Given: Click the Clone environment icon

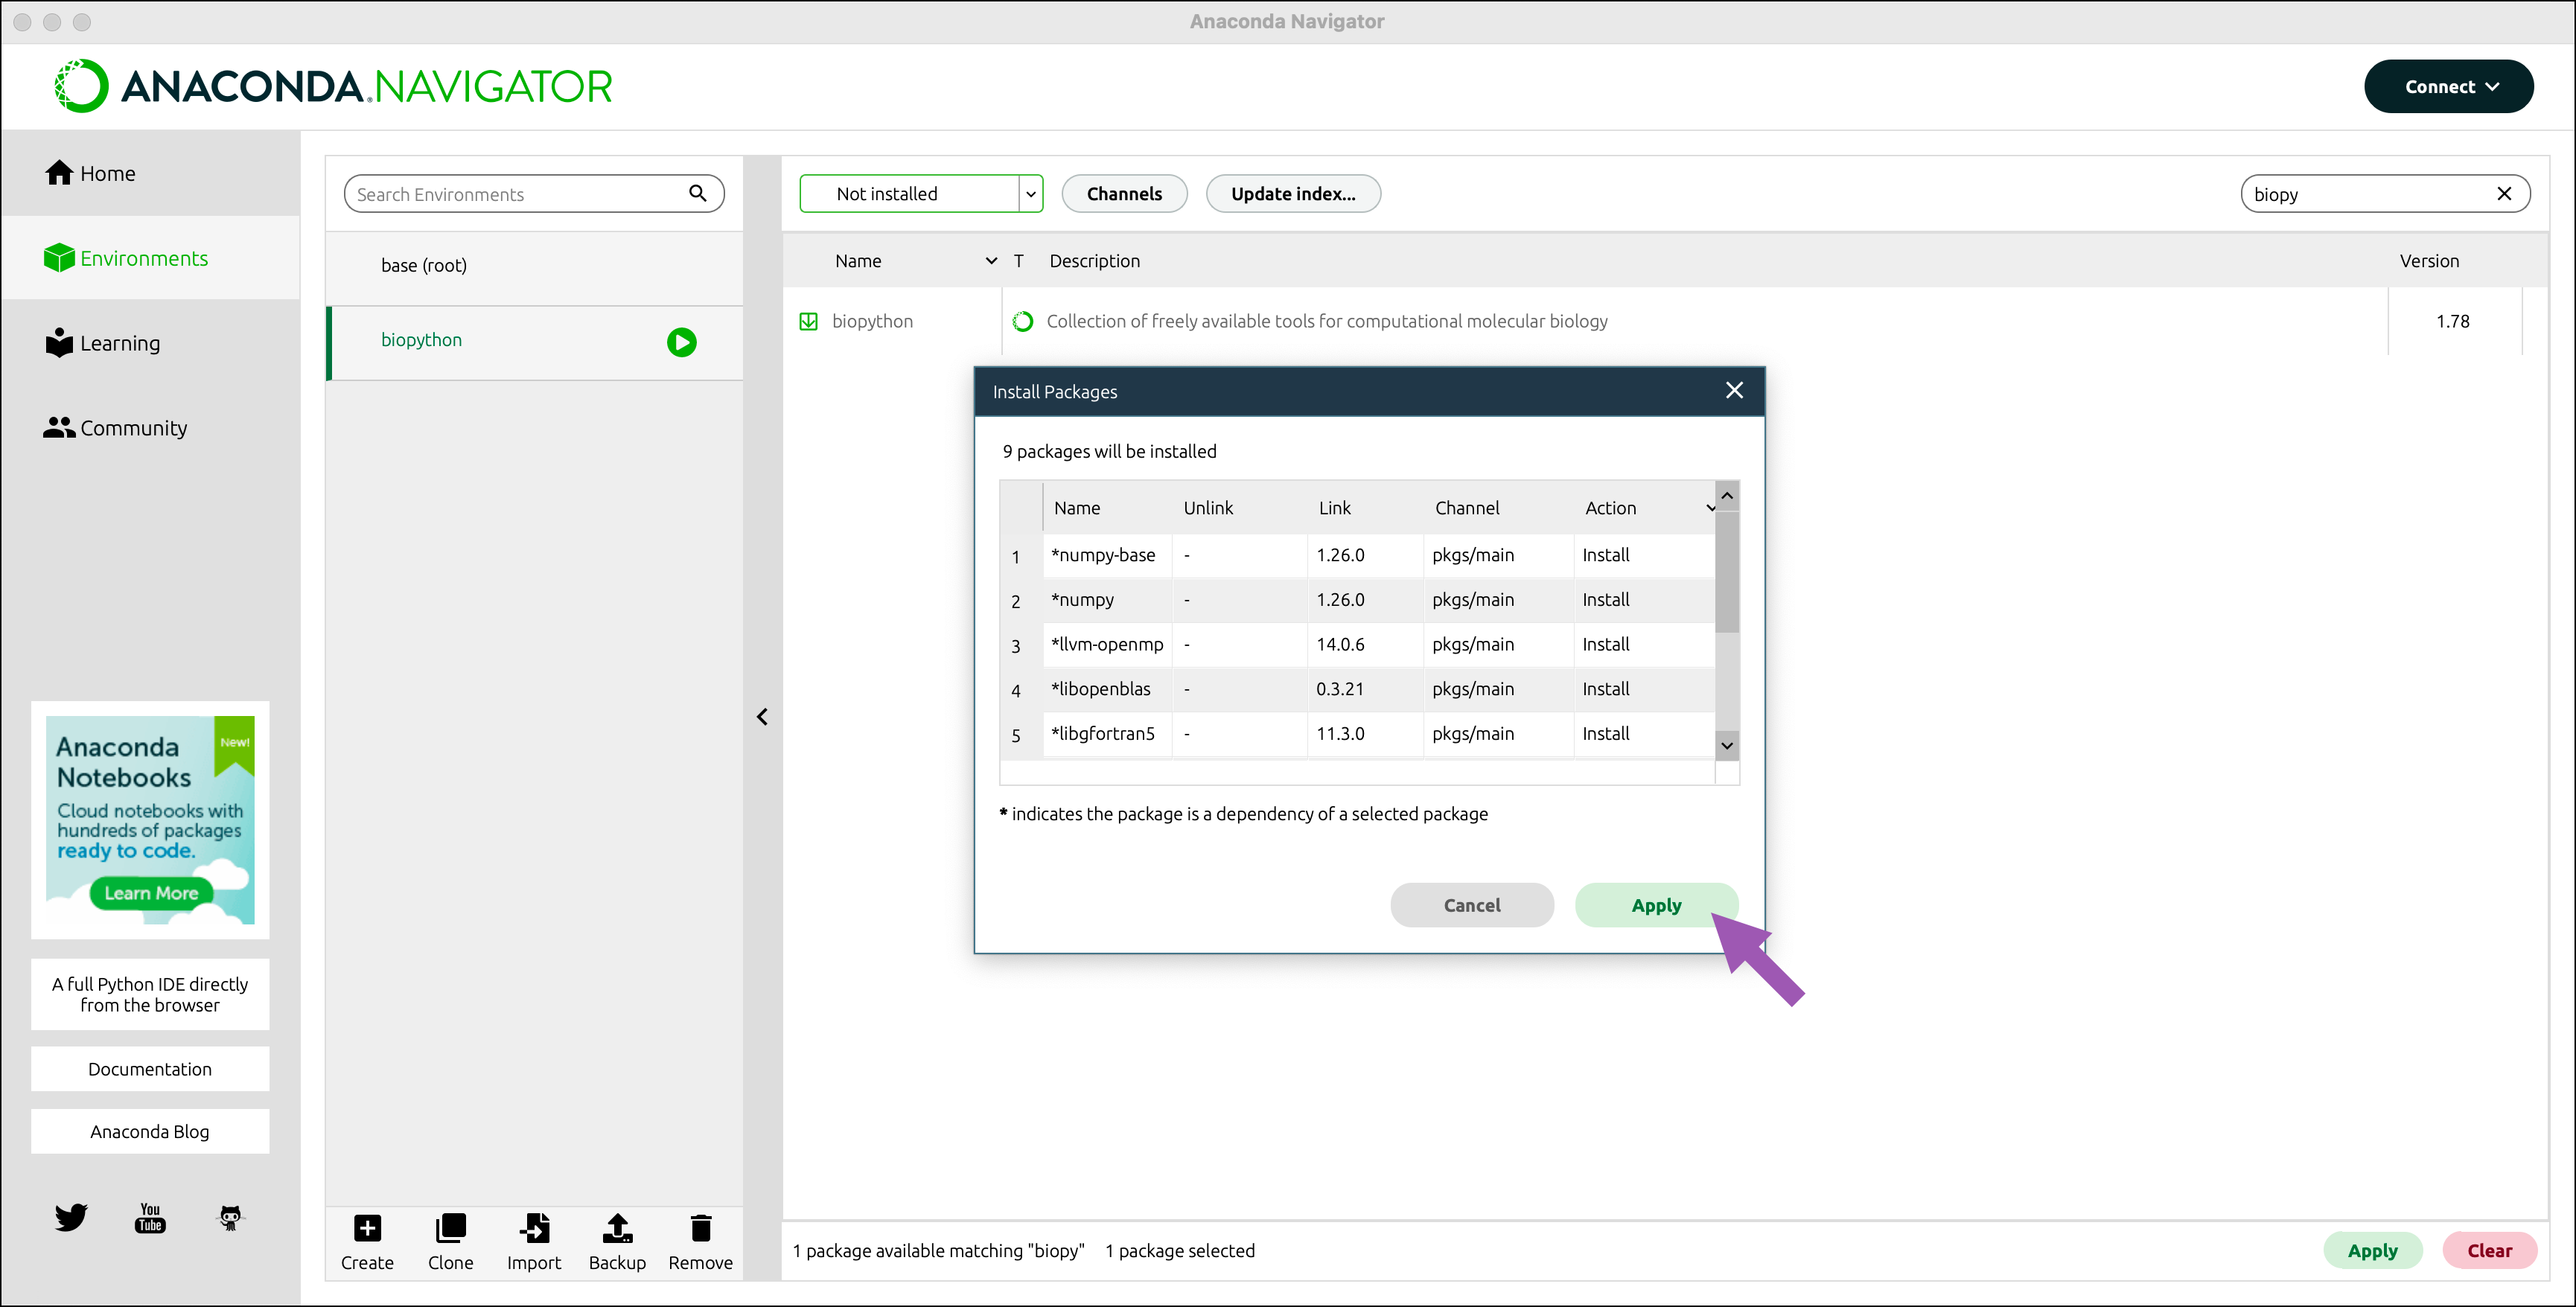Looking at the screenshot, I should click(450, 1228).
